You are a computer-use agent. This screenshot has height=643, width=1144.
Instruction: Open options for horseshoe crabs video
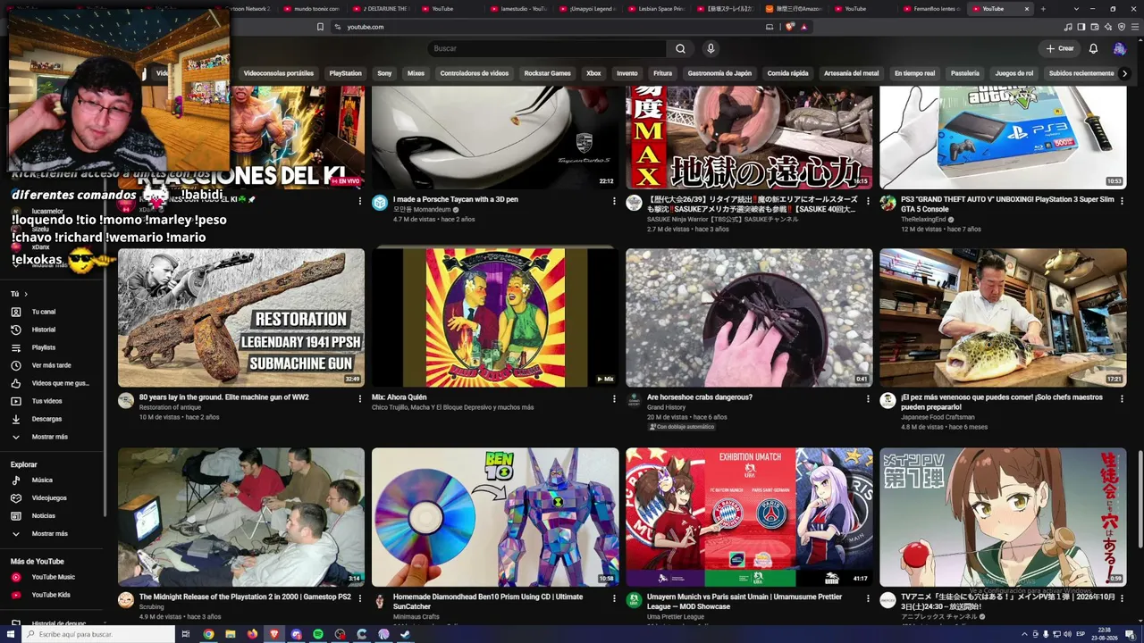point(868,398)
